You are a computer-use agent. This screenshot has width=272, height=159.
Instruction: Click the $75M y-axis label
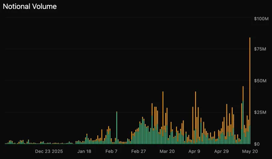(260, 49)
